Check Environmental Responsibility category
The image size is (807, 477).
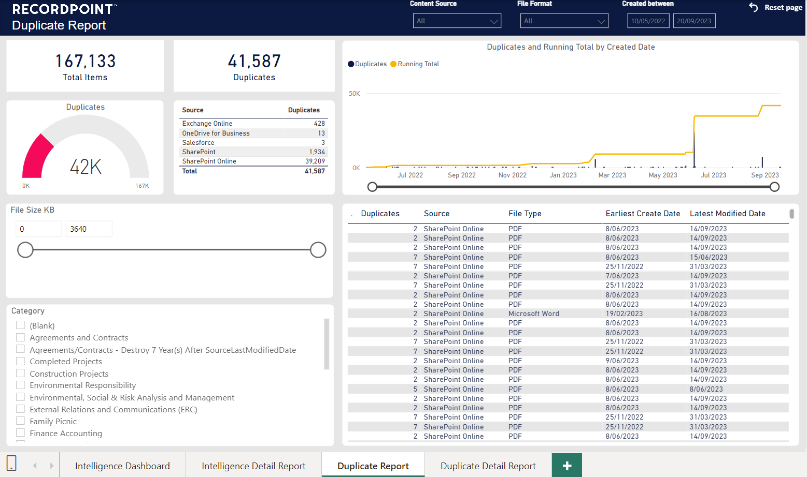(21, 385)
